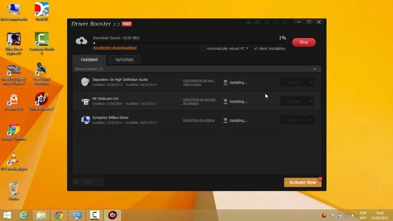
Task: Select the recycle bin desktop icon
Action: click(x=14, y=191)
